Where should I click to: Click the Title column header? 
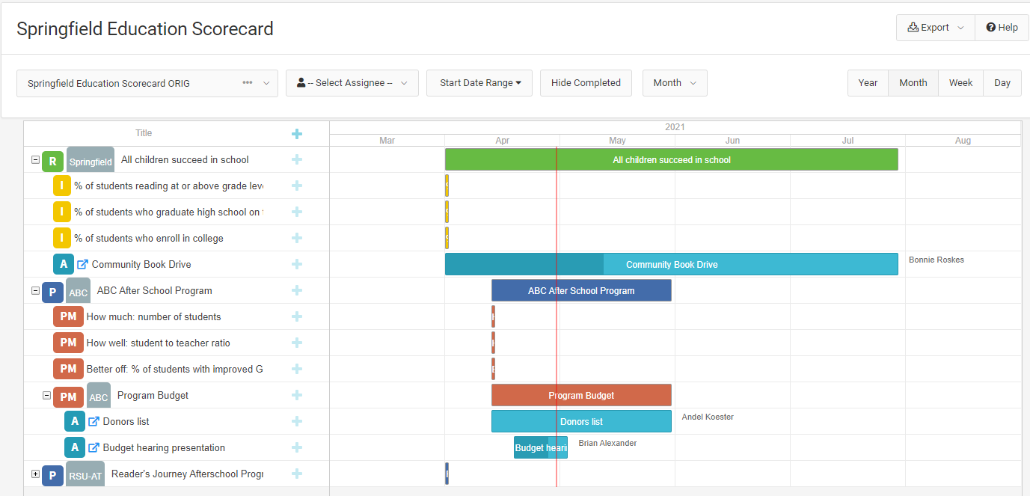[144, 133]
